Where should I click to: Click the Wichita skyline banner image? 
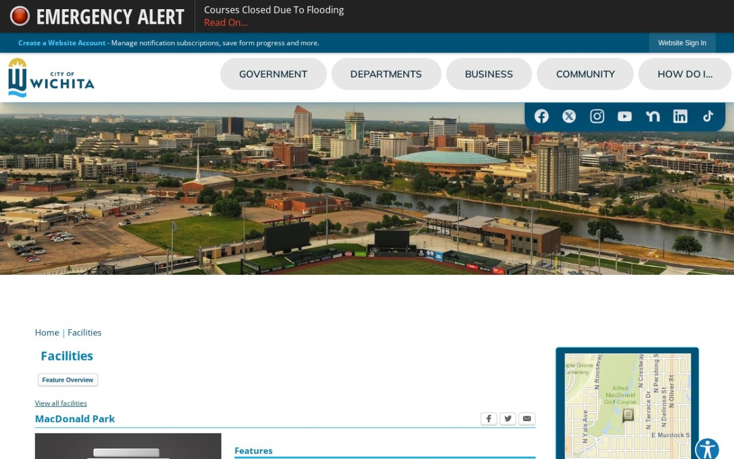[x=367, y=188]
